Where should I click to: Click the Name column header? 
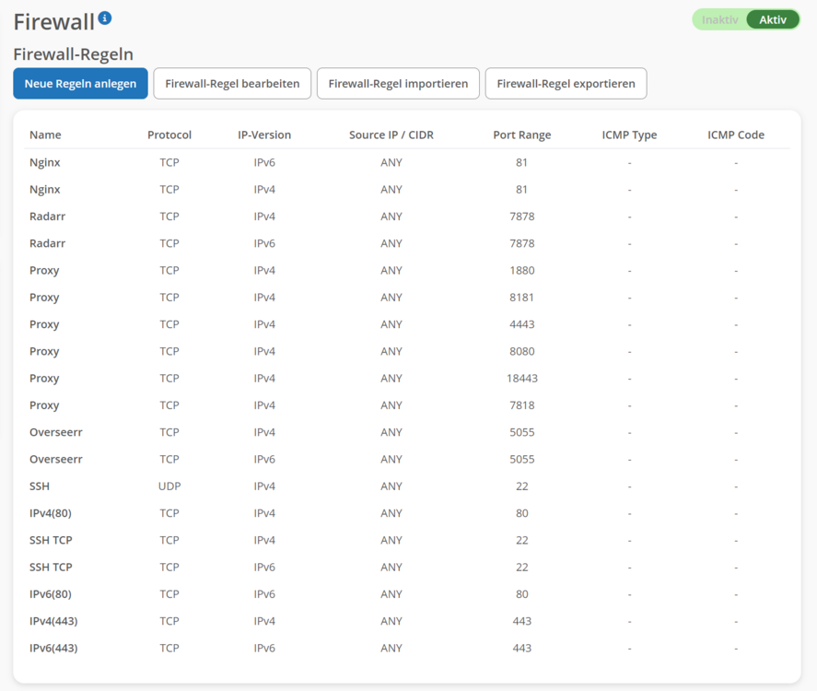45,135
